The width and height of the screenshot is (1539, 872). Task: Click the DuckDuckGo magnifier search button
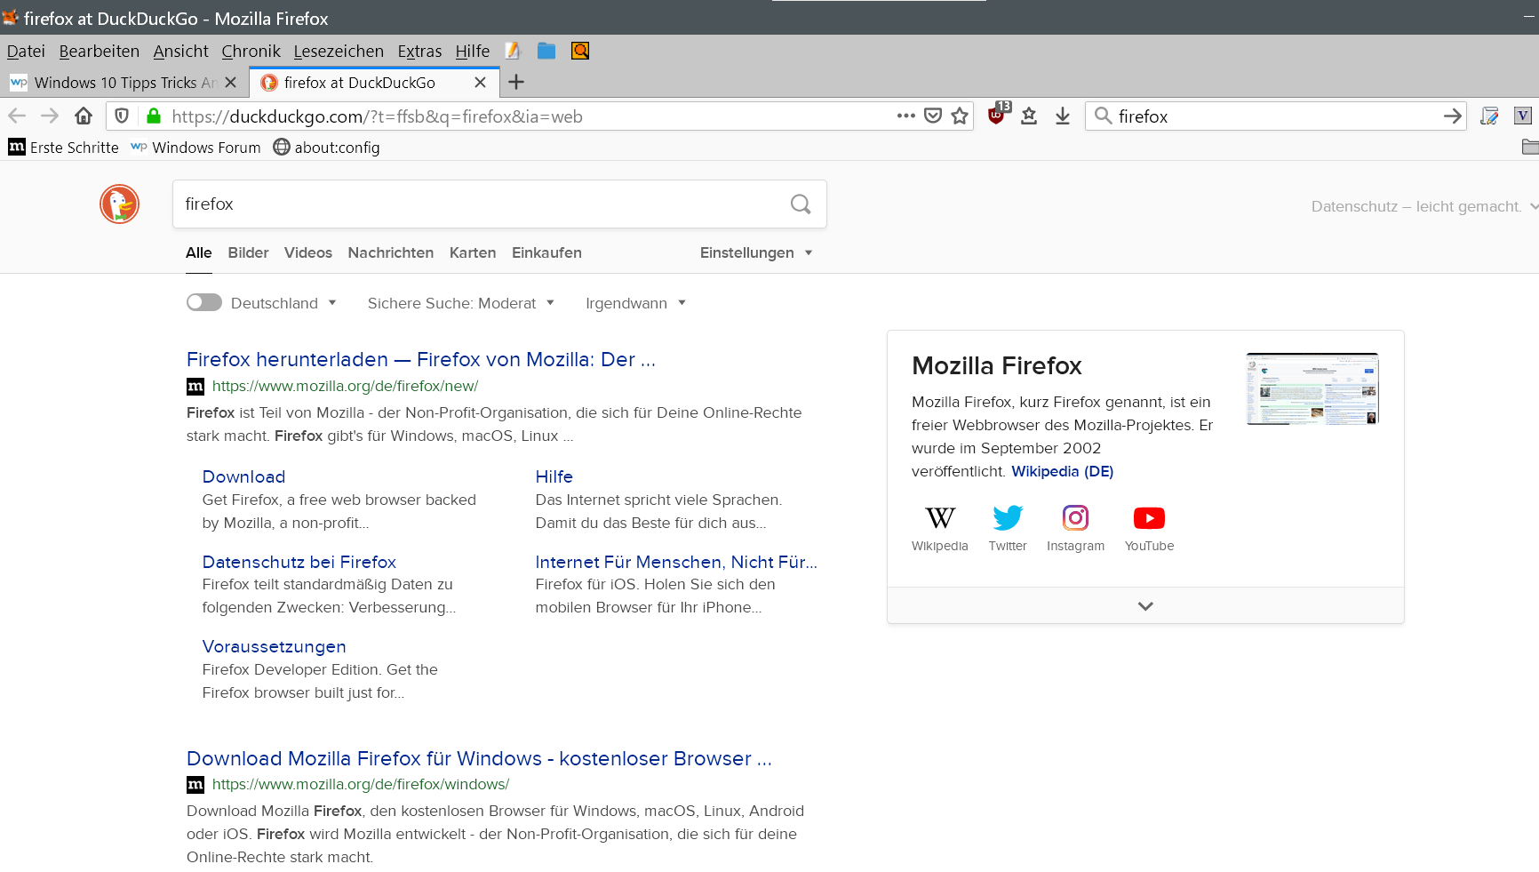point(800,204)
